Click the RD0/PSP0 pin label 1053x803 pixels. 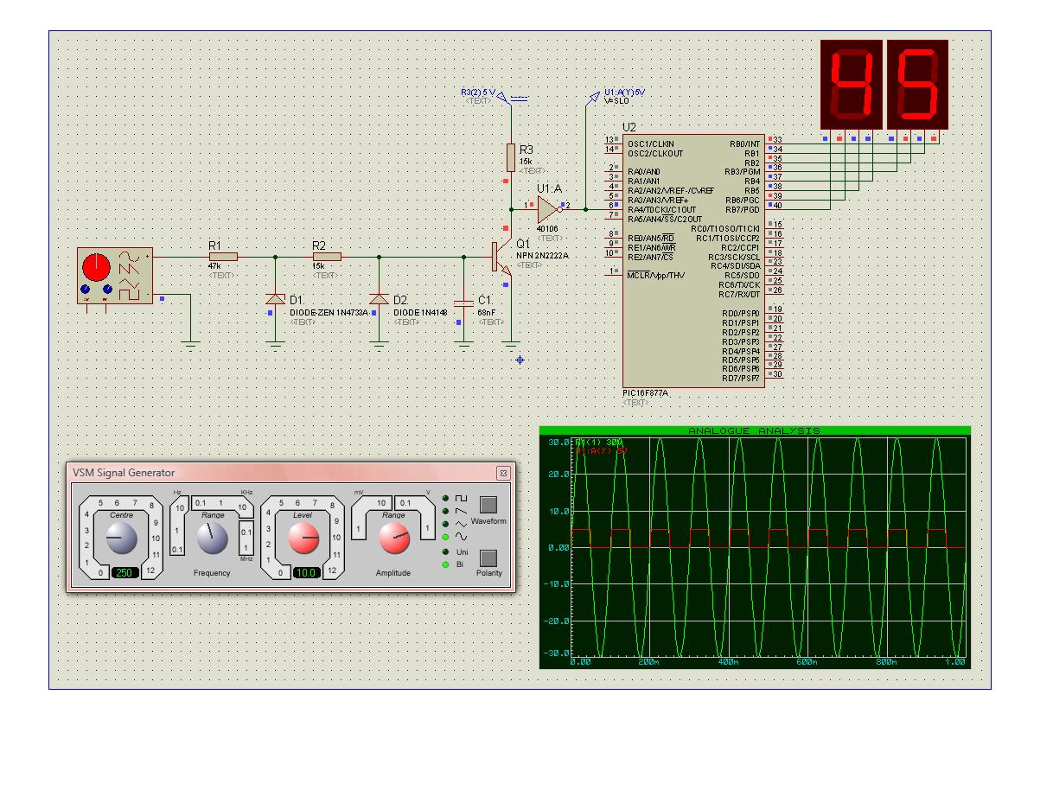point(741,313)
